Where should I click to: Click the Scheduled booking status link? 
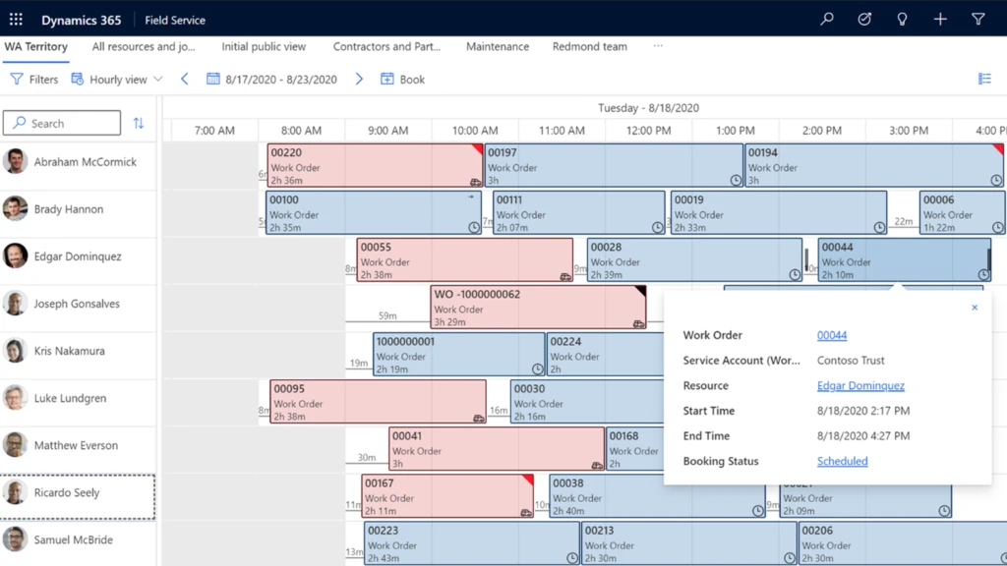coord(842,461)
